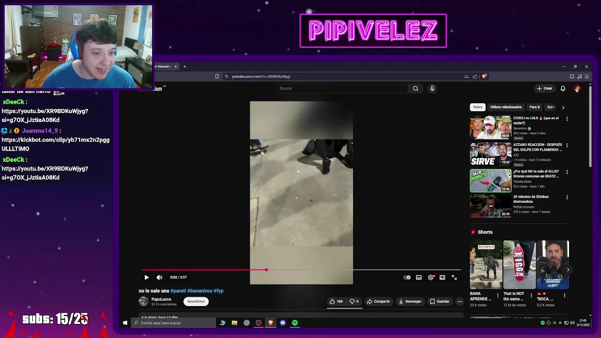
Task: Open Spotify from the taskbar
Action: click(295, 323)
